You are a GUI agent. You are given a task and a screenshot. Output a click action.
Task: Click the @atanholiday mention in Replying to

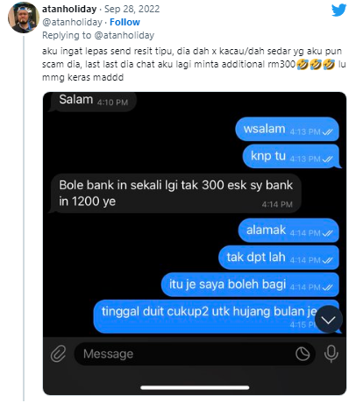(125, 35)
